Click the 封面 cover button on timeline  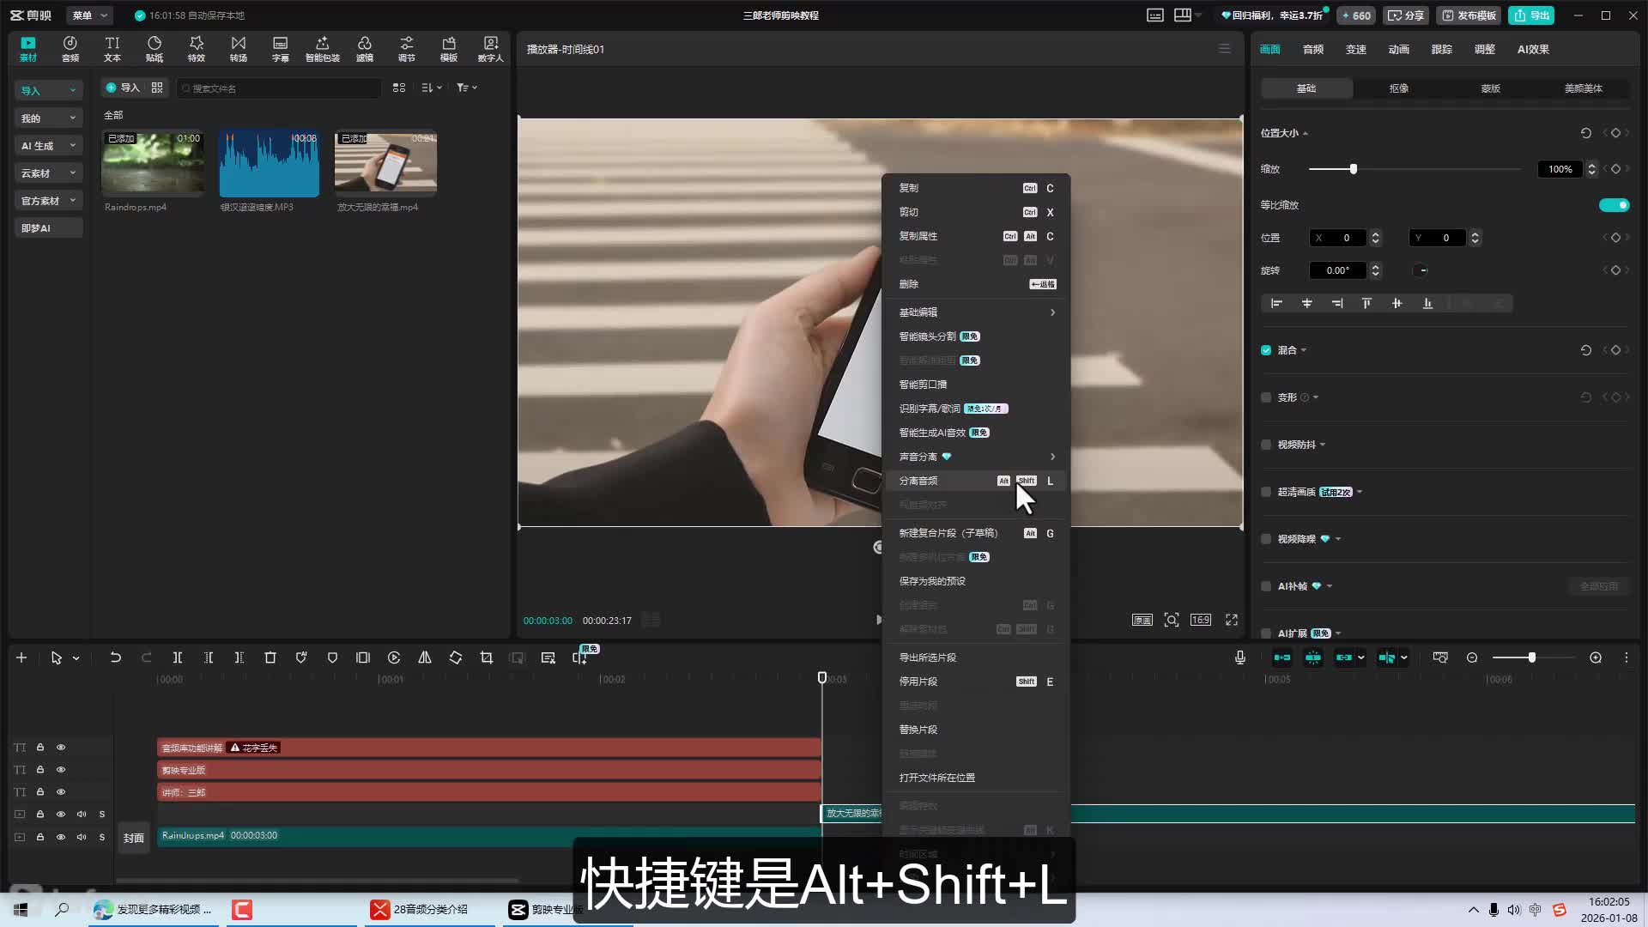point(134,838)
